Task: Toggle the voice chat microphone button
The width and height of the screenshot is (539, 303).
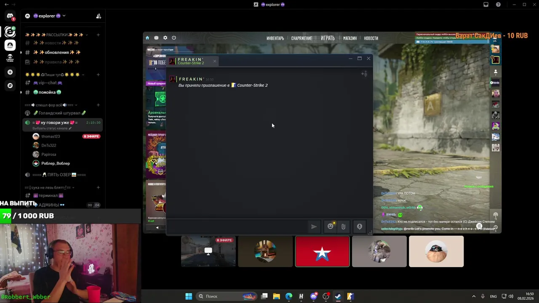Action: tap(360, 226)
